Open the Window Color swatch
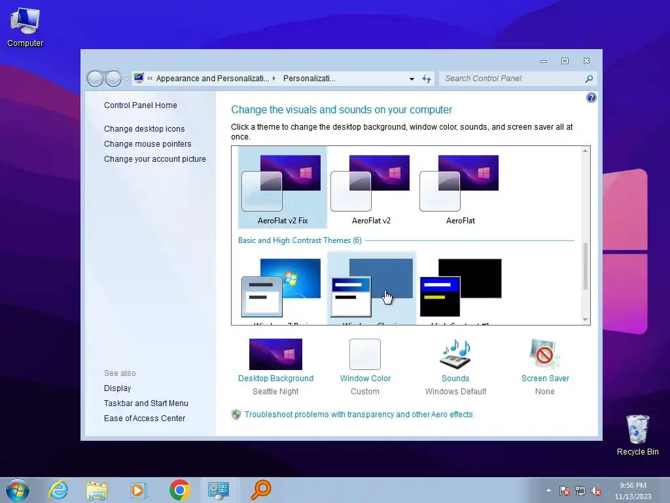 (365, 354)
